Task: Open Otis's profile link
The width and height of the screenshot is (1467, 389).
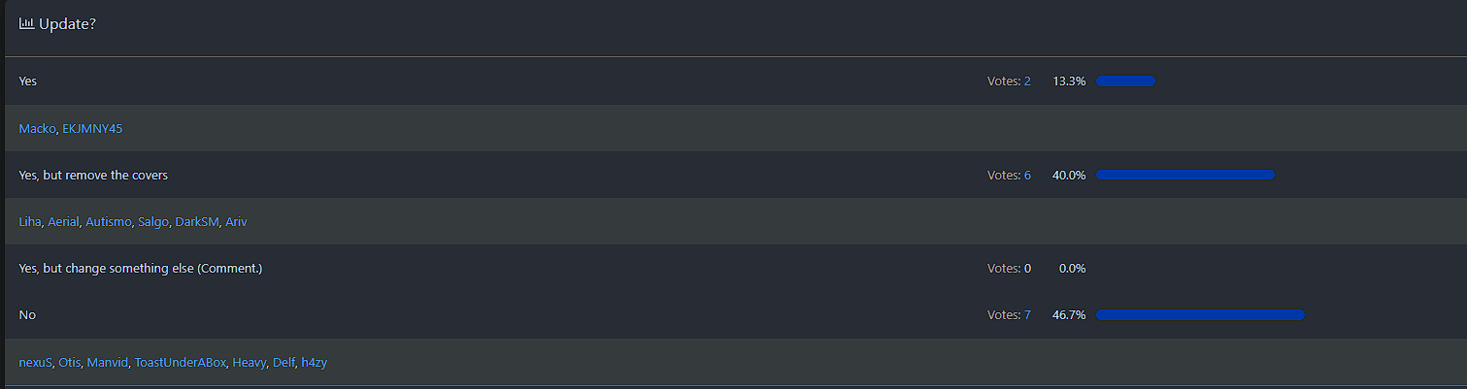Action: click(x=69, y=363)
